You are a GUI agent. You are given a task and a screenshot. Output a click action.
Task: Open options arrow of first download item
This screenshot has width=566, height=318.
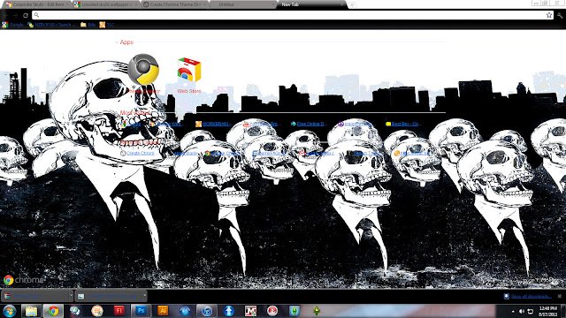coord(71,296)
